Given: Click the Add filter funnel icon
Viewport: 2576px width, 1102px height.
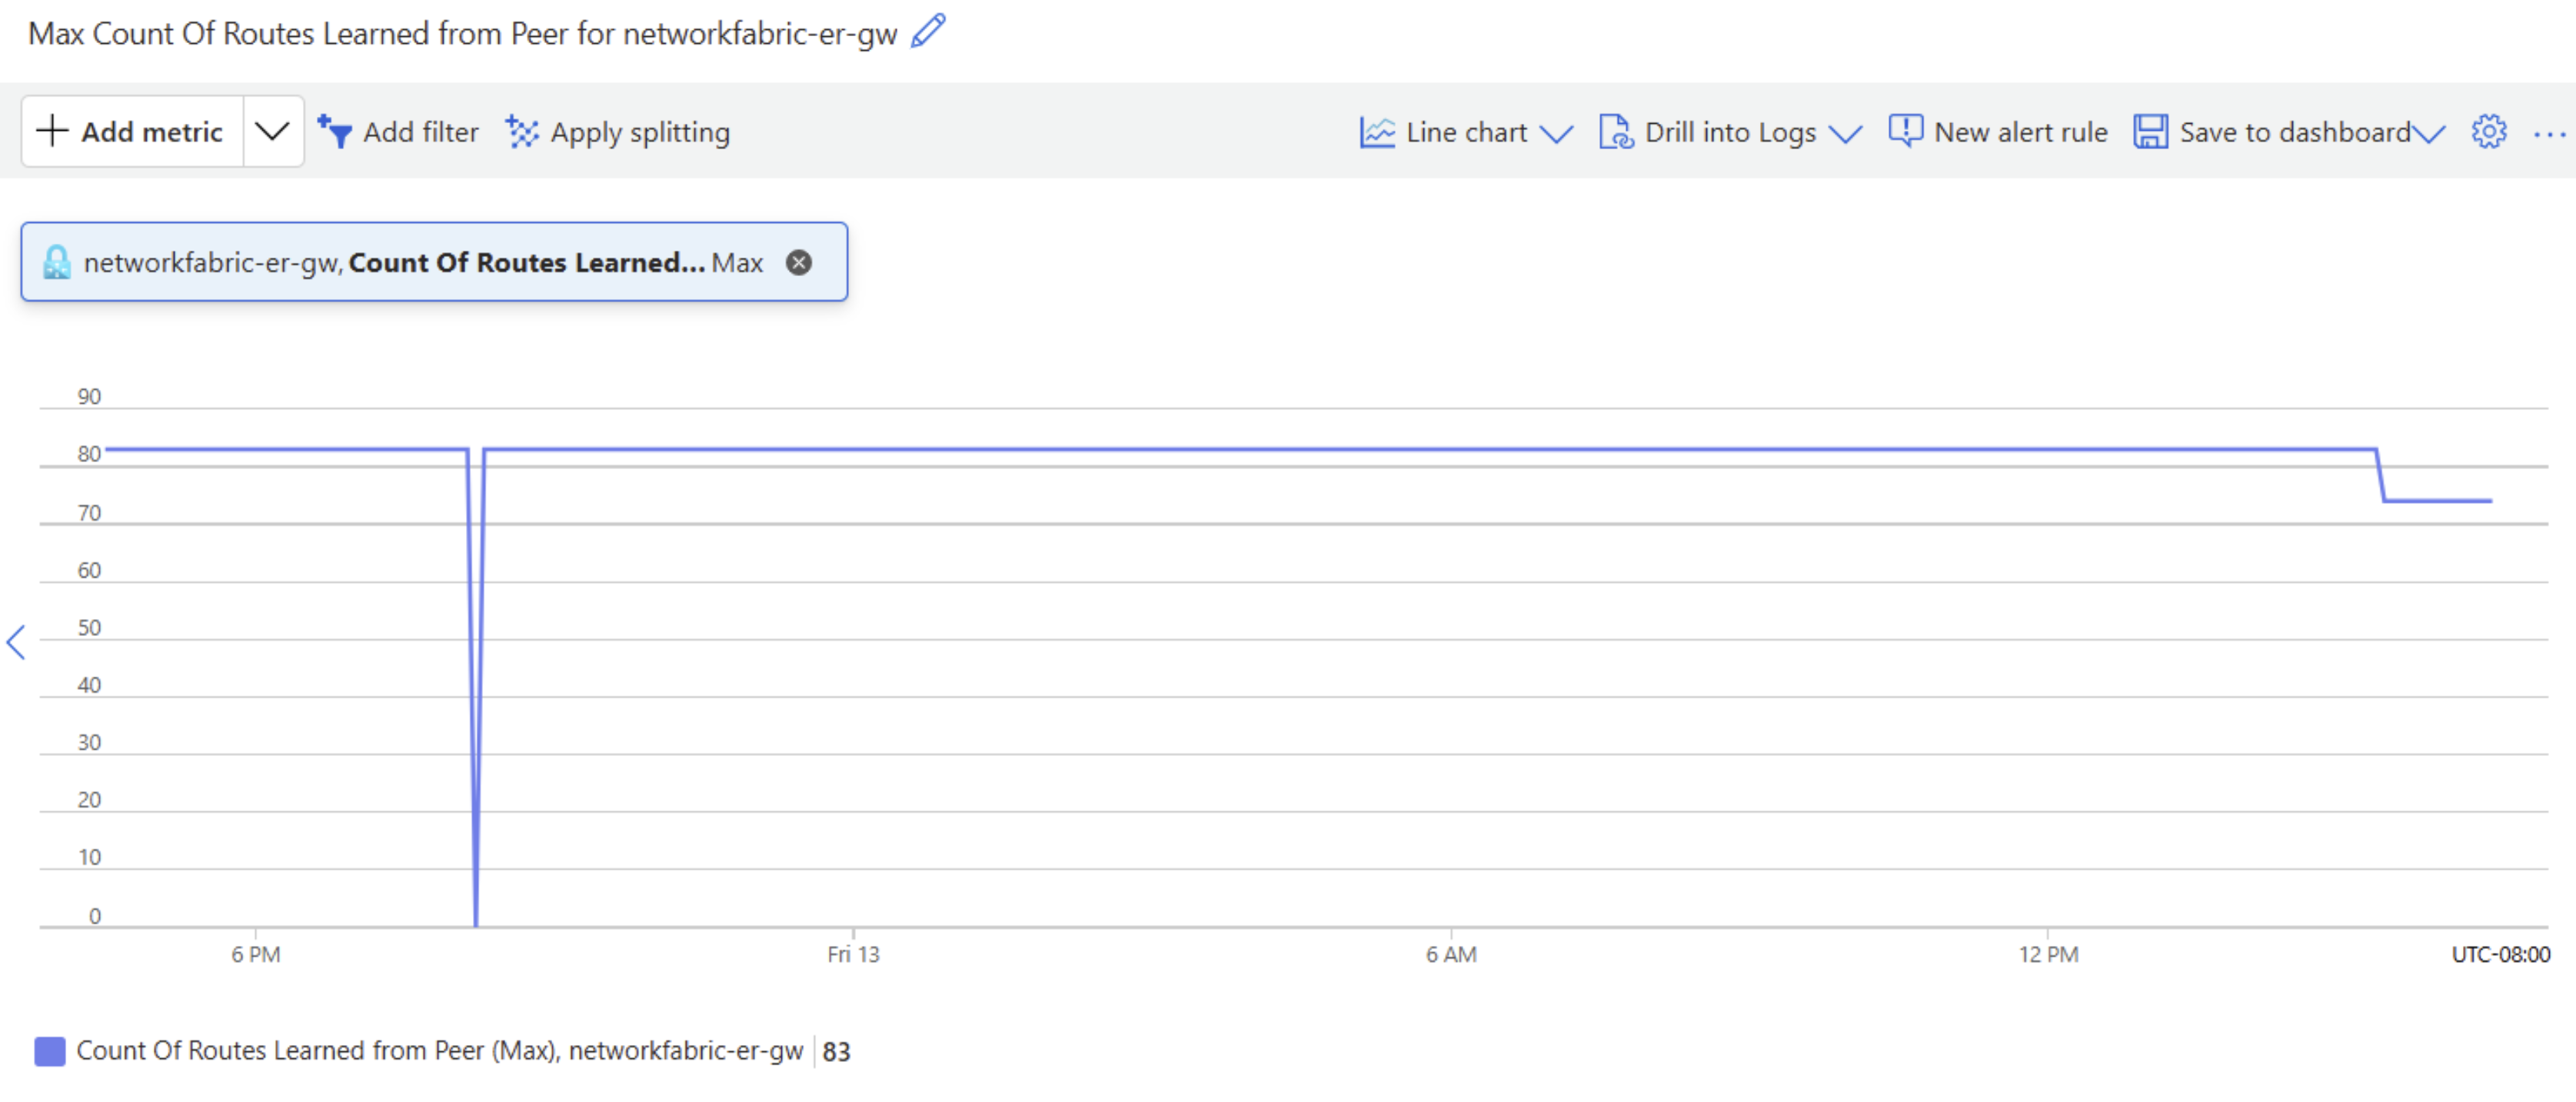Looking at the screenshot, I should coord(335,132).
